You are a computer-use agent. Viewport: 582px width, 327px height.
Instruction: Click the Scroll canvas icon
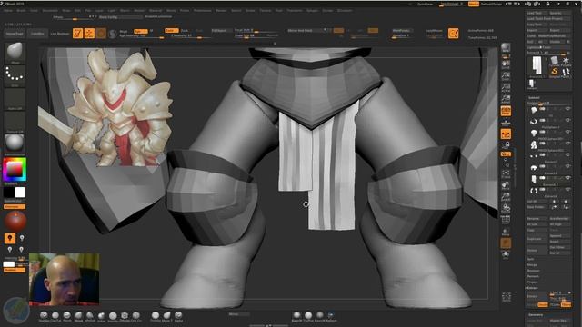[x=506, y=64]
